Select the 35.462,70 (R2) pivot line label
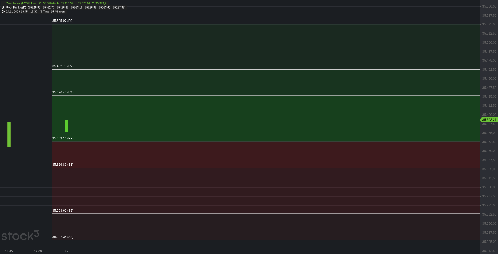This screenshot has height=254, width=498. (x=63, y=66)
